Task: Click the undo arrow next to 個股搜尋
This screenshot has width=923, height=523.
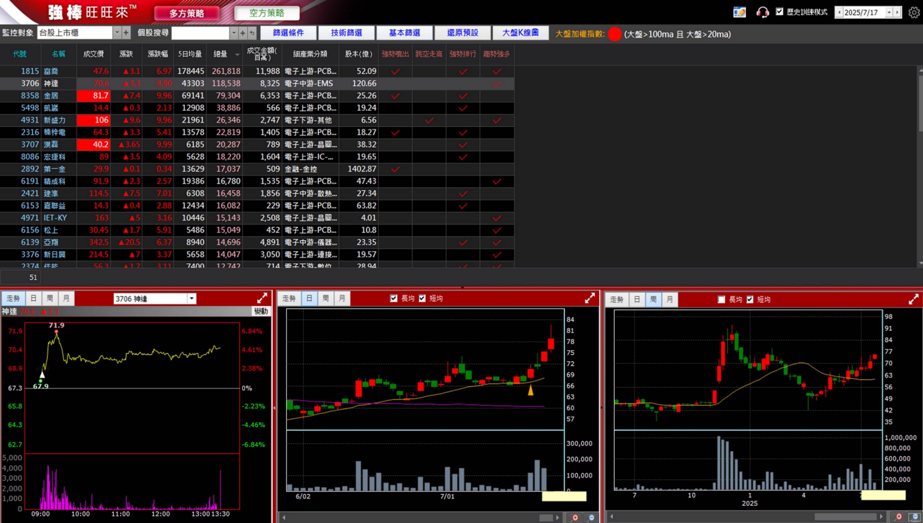Action: tap(252, 33)
